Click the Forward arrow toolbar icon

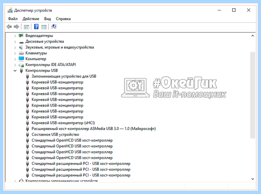pyautogui.click(x=17, y=27)
